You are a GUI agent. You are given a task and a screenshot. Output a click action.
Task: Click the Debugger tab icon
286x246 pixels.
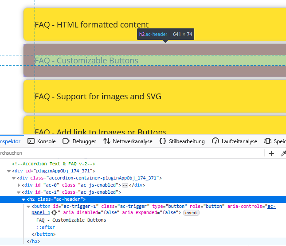click(x=66, y=141)
